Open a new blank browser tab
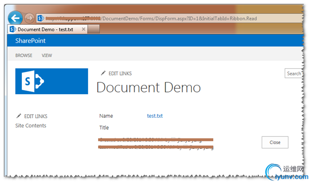This screenshot has height=184, width=311. click(94, 29)
